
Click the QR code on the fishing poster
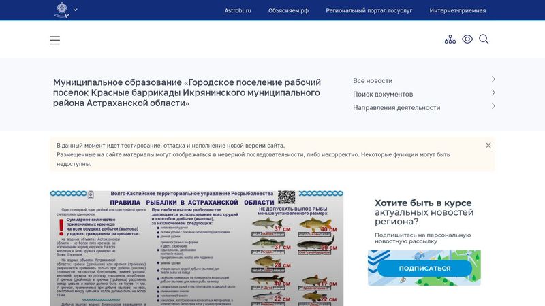pos(286,197)
